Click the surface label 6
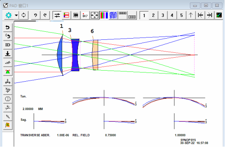Image resolution: width=225 pixels, height=147 pixels. (x=92, y=31)
